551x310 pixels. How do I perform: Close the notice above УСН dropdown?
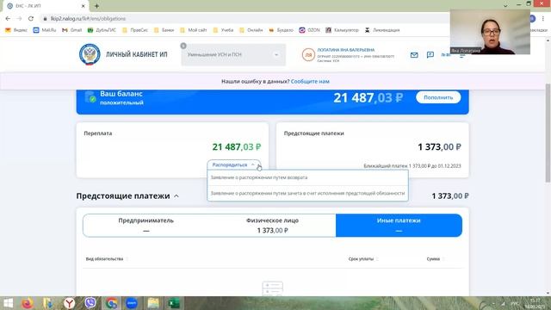(x=183, y=46)
